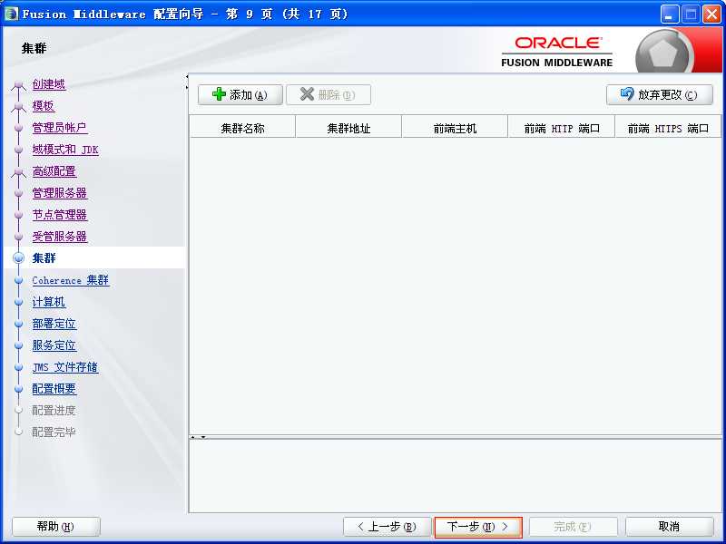Click the 完成(F) finish button

[574, 527]
